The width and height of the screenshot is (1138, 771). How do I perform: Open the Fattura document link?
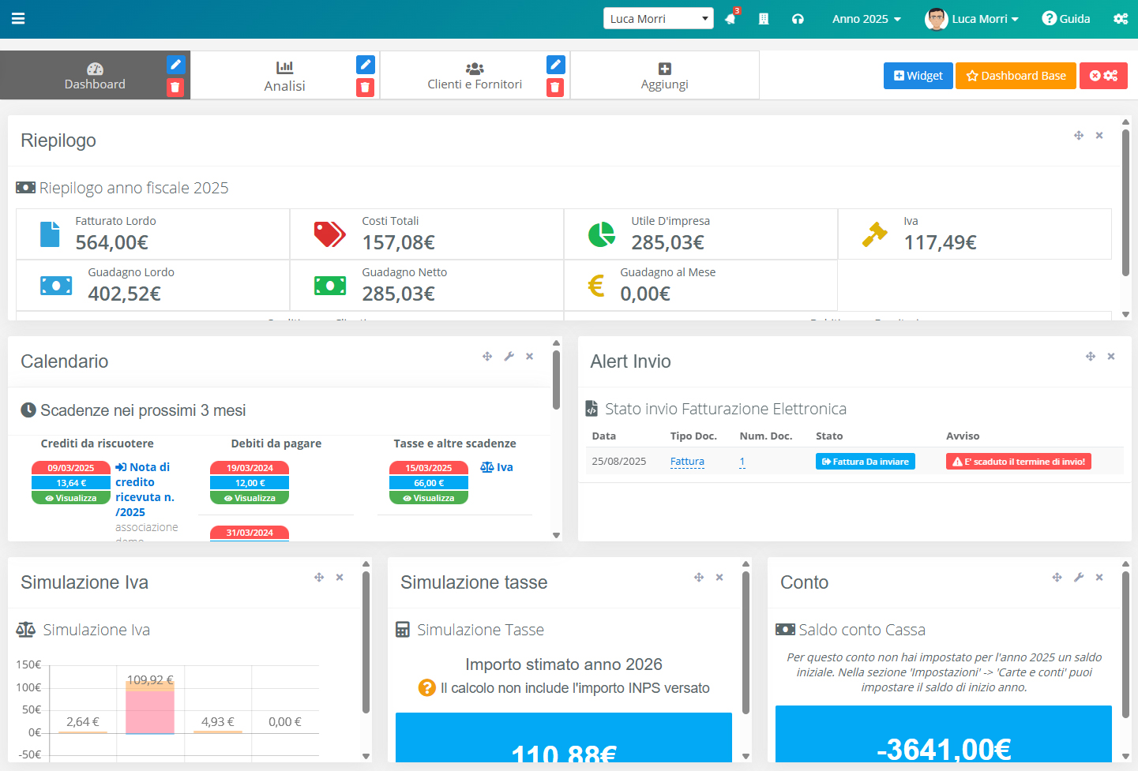[x=687, y=462]
